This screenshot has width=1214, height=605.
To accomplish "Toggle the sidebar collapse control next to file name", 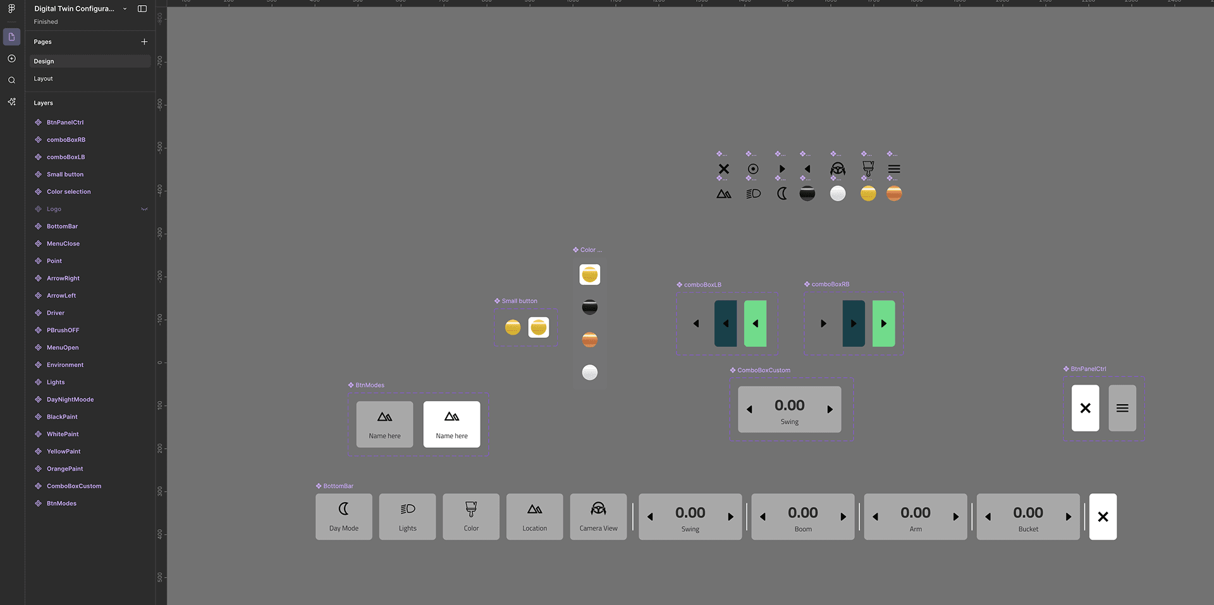I will 142,9.
